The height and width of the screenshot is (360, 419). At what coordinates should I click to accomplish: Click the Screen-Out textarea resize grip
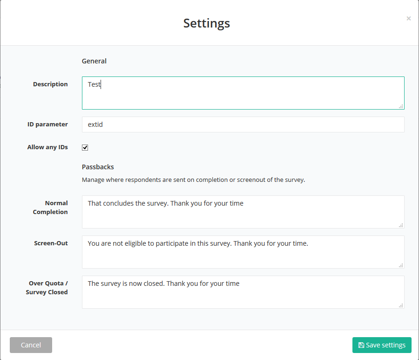(x=401, y=265)
